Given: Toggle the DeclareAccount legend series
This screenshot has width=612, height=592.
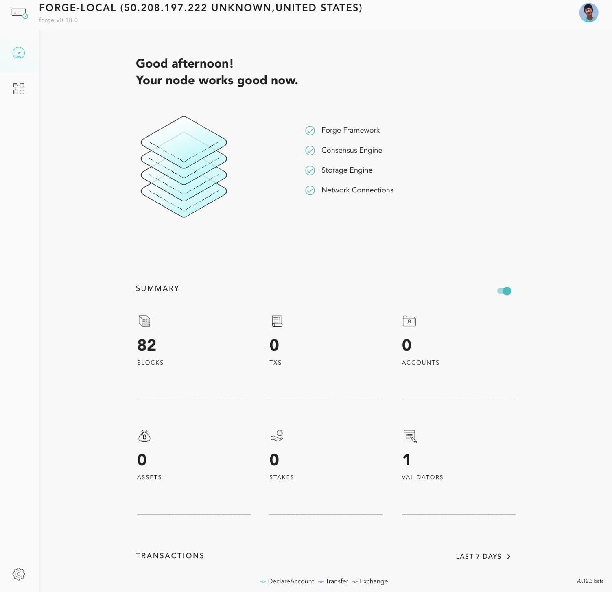Looking at the screenshot, I should pos(287,581).
